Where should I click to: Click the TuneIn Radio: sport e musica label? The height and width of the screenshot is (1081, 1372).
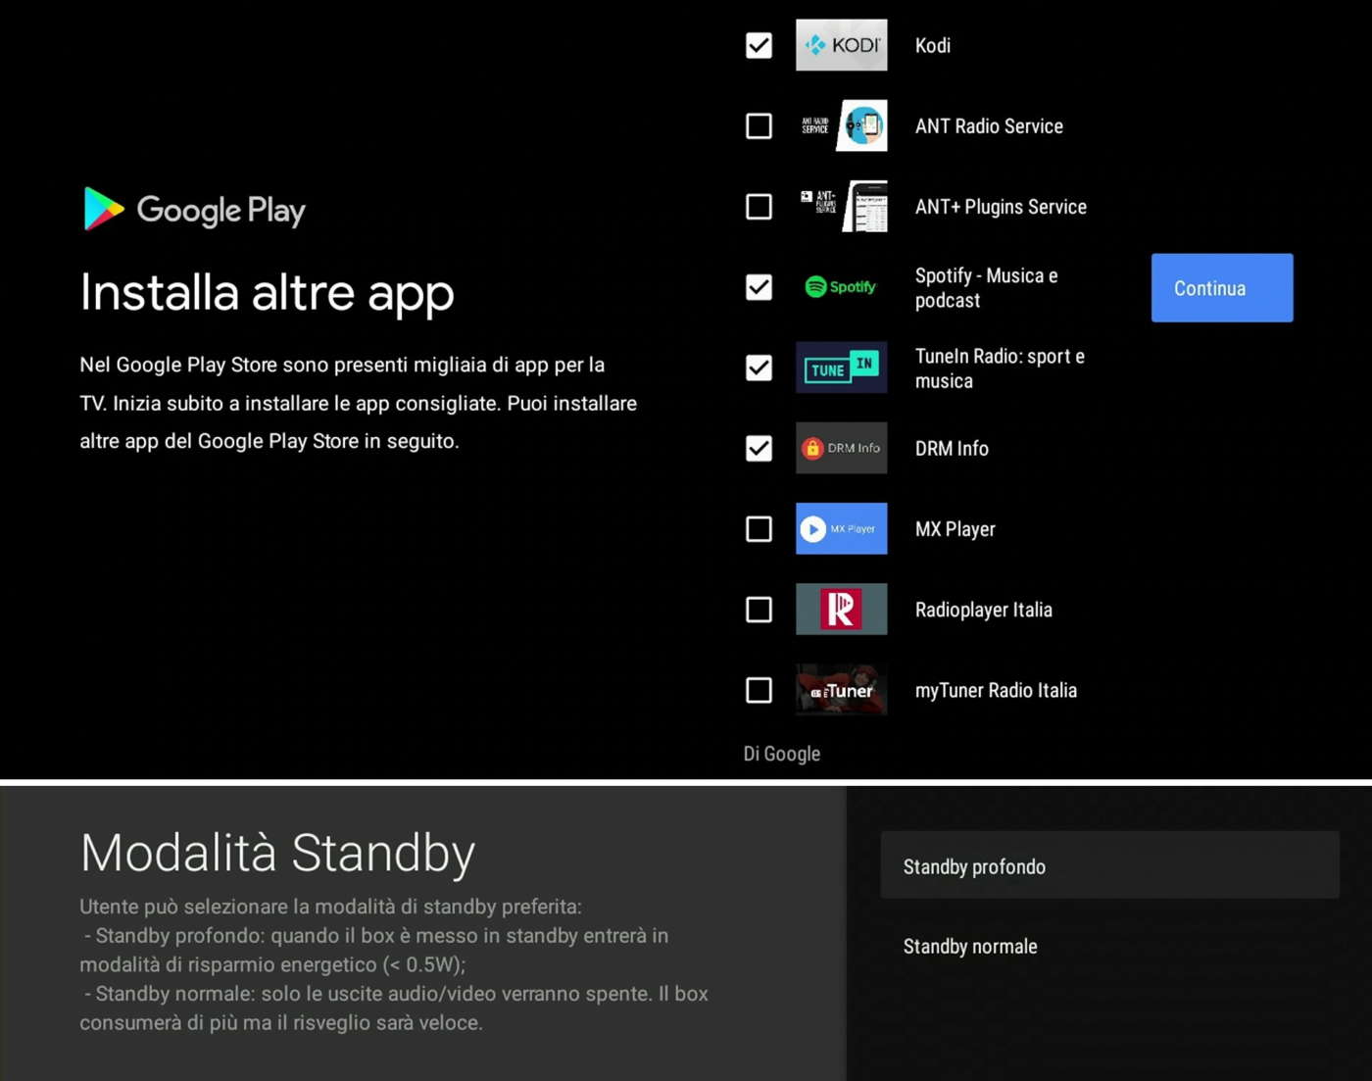coord(1000,369)
